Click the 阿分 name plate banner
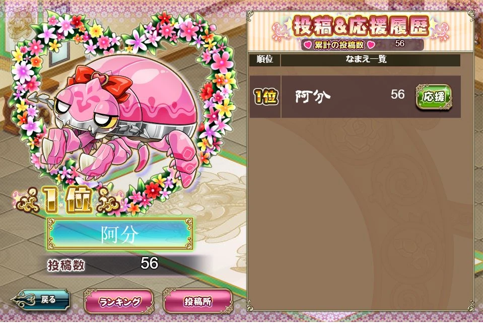This screenshot has width=483, height=323. tap(120, 234)
